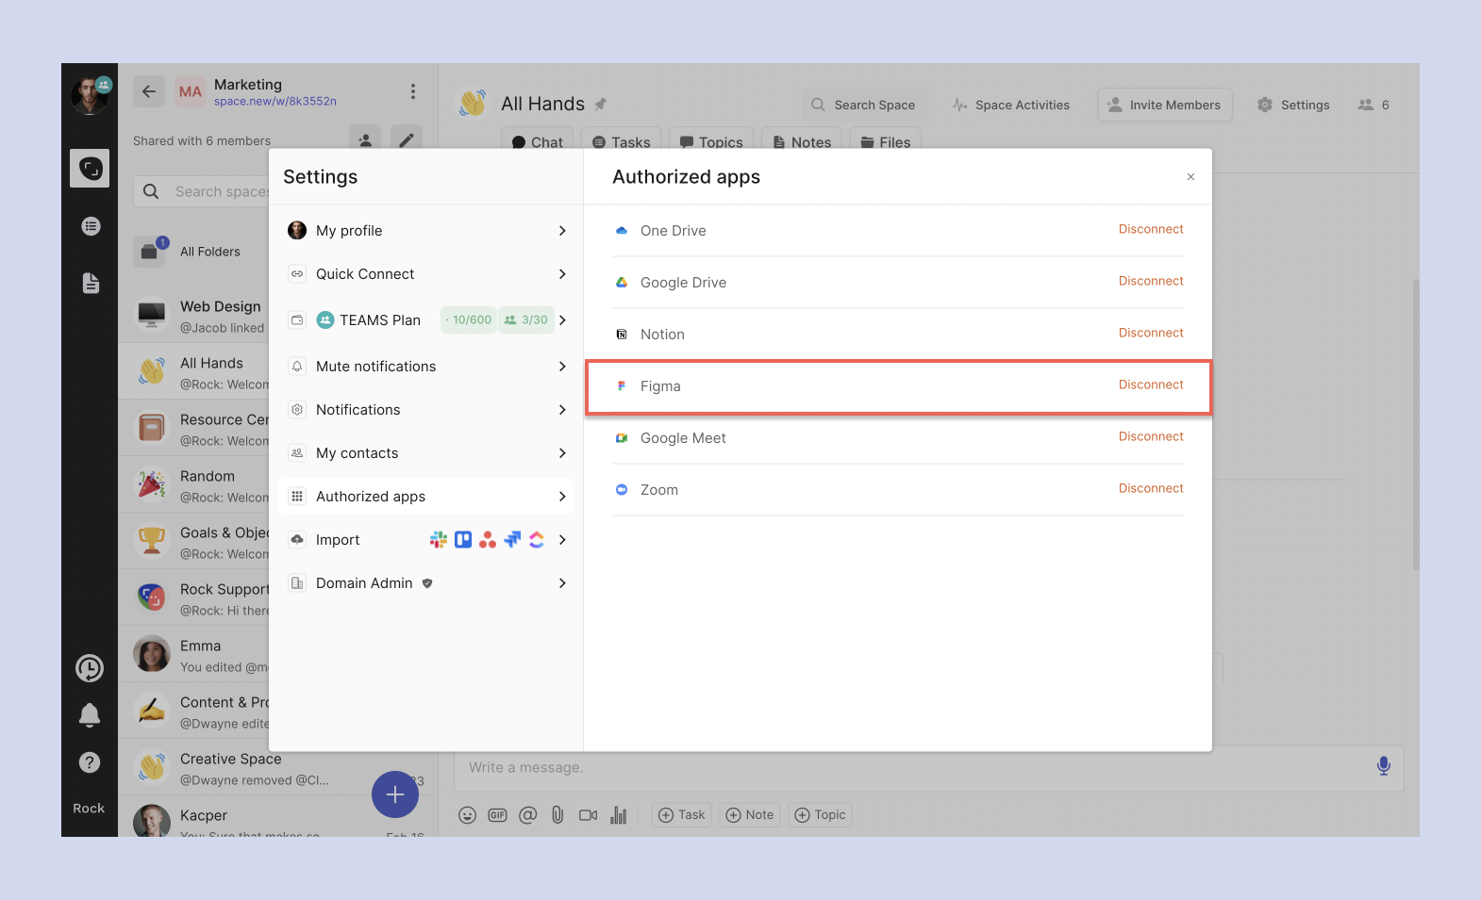Open the space.new/w/8k3552n link

[275, 102]
